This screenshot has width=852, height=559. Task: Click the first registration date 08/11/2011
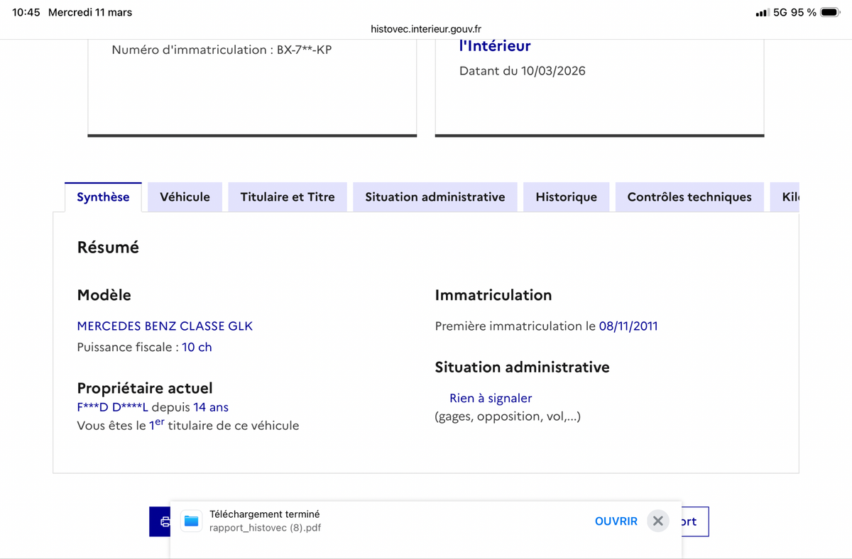click(628, 326)
